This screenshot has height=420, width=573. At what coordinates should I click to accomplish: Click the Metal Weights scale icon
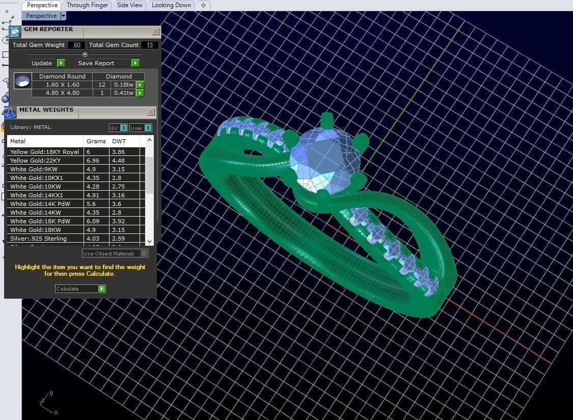(9, 112)
